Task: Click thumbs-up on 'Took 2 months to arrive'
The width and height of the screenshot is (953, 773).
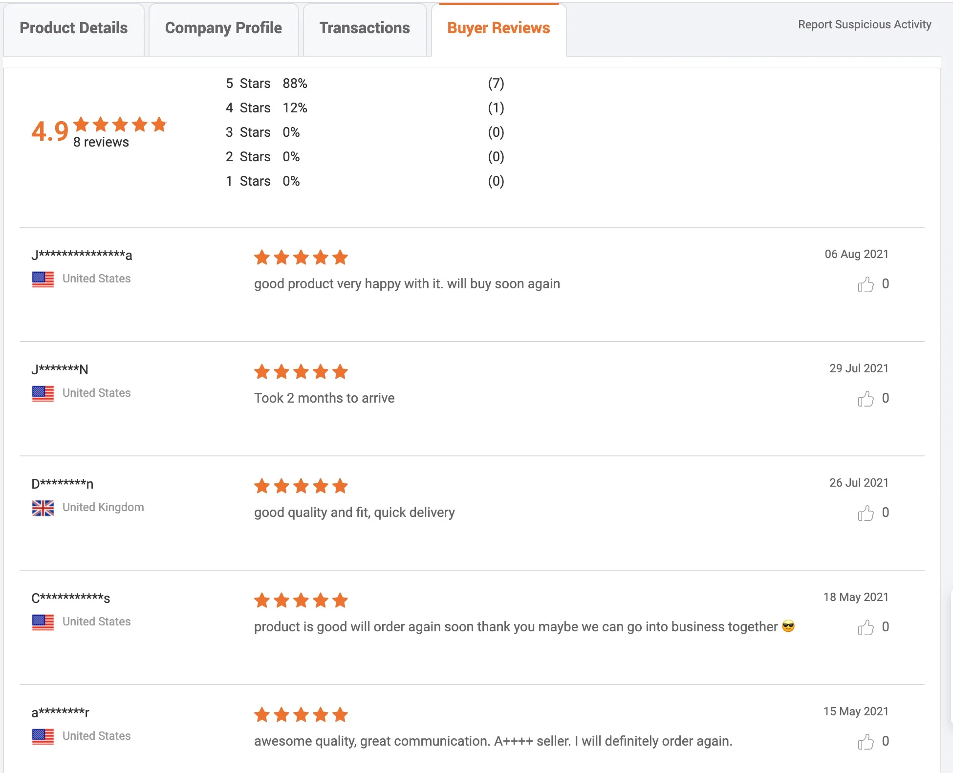Action: point(866,399)
